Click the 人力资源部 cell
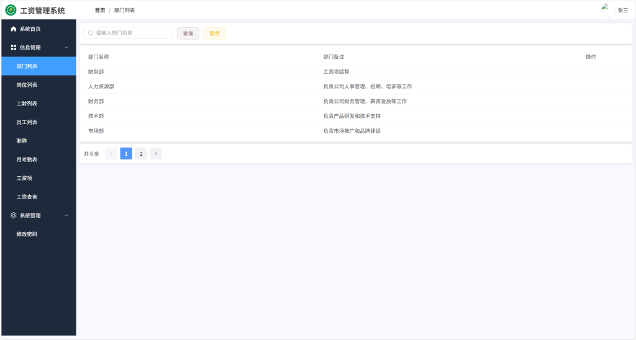This screenshot has height=340, width=636. (x=101, y=86)
